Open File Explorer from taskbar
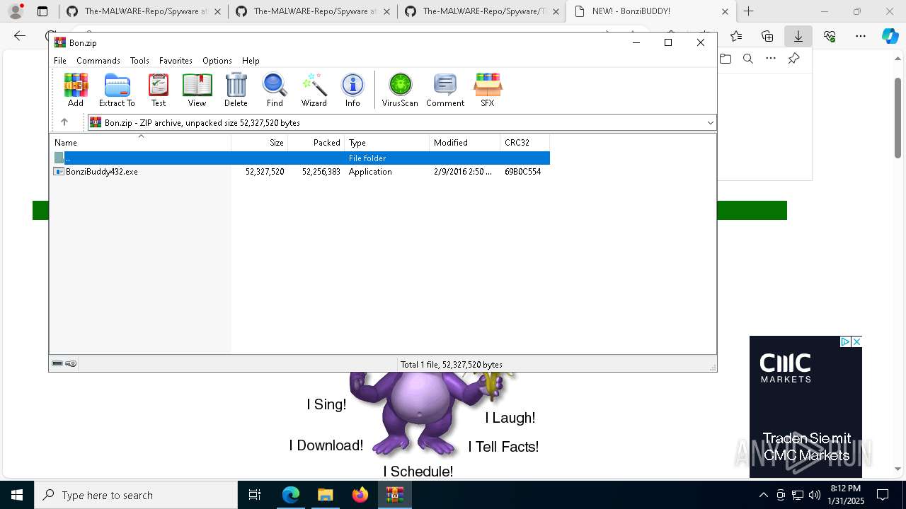 tap(326, 495)
